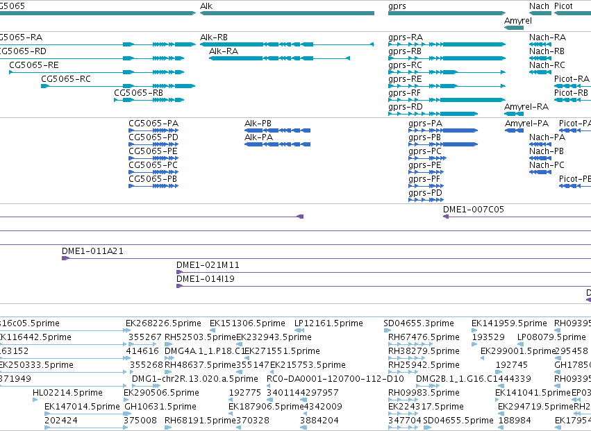Select transcript Alk-RA
This screenshot has width=591, height=431.
(x=280, y=58)
